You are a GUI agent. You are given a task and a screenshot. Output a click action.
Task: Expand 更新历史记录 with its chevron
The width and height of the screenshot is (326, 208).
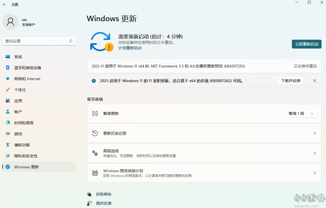pyautogui.click(x=314, y=133)
